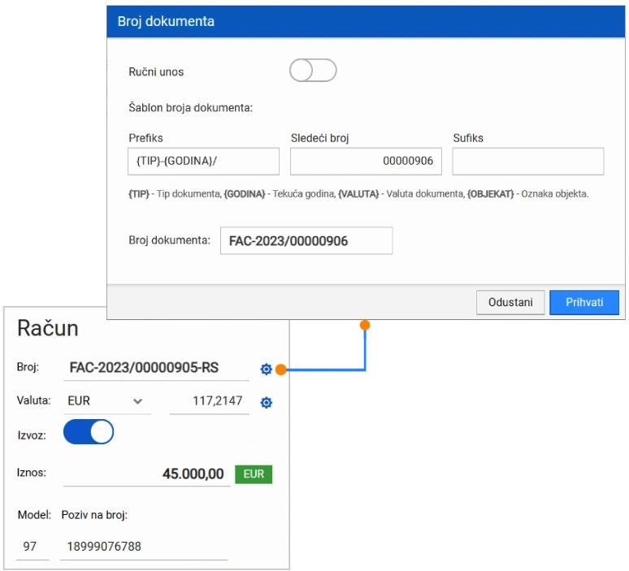Image resolution: width=629 pixels, height=571 pixels.
Task: Click the exchange rate 117,2147 field
Action: pyautogui.click(x=210, y=401)
